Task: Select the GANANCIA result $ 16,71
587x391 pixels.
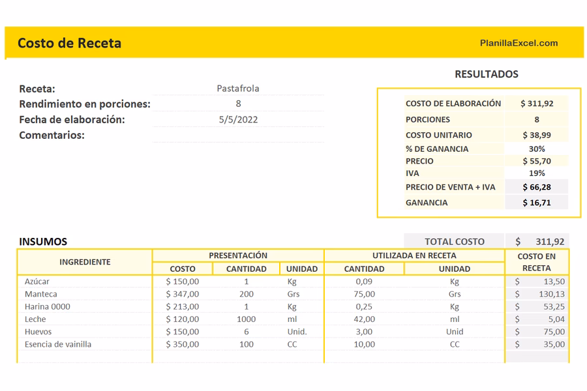Action: pos(536,203)
